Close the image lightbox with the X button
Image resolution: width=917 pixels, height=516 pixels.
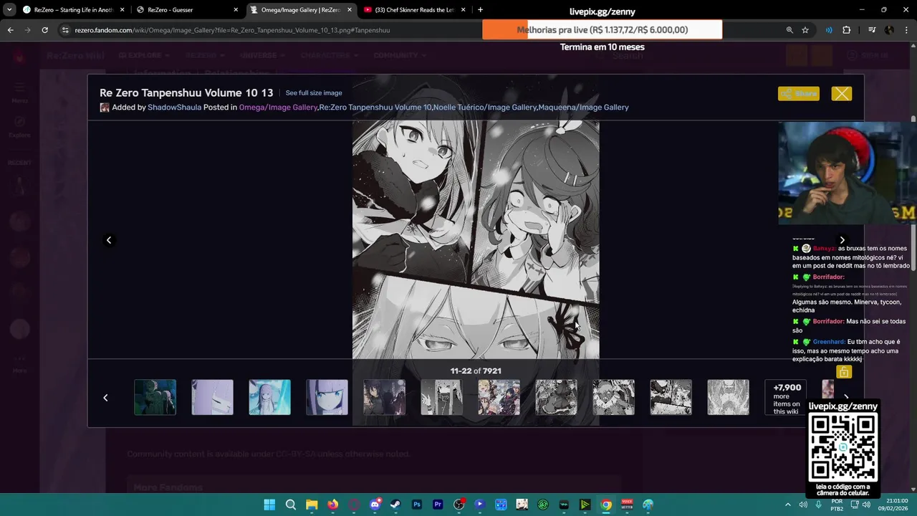pos(841,94)
